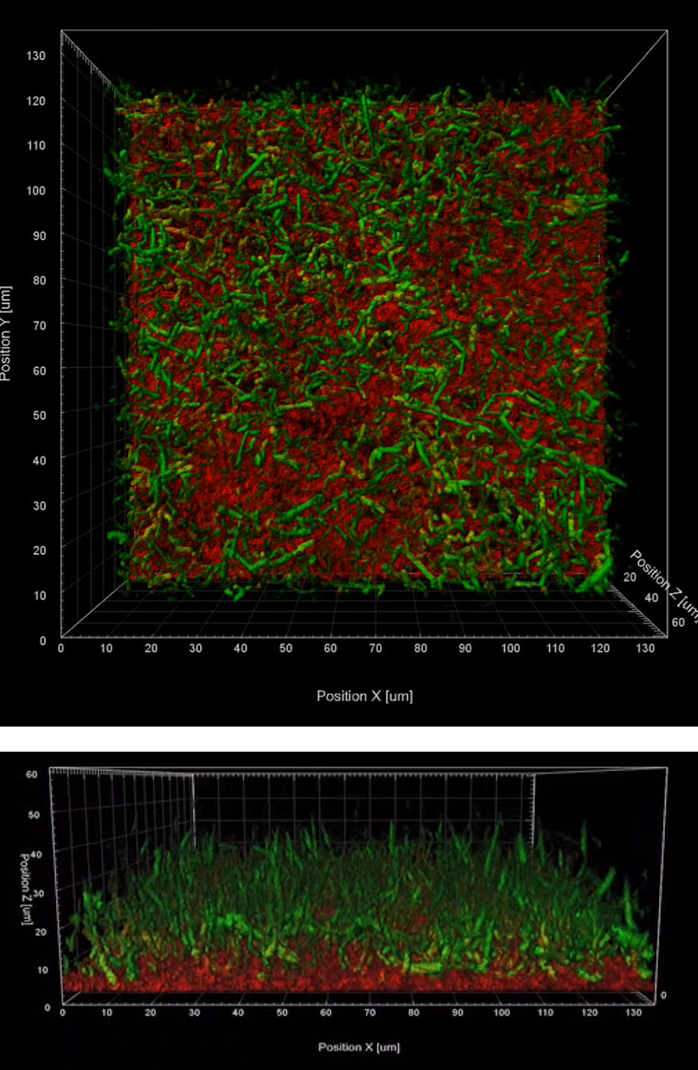Viewport: 698px width, 1070px height.
Task: Click the top plot's diagonal "Position Z [um]" label
Action: 663,580
